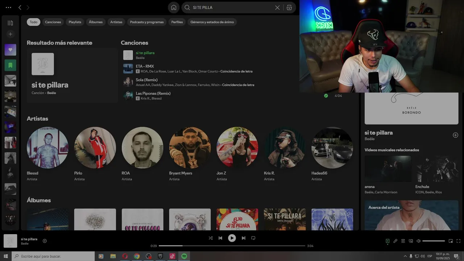Click the green saved checkmark on Las Piponas
The height and width of the screenshot is (261, 464).
tap(326, 96)
